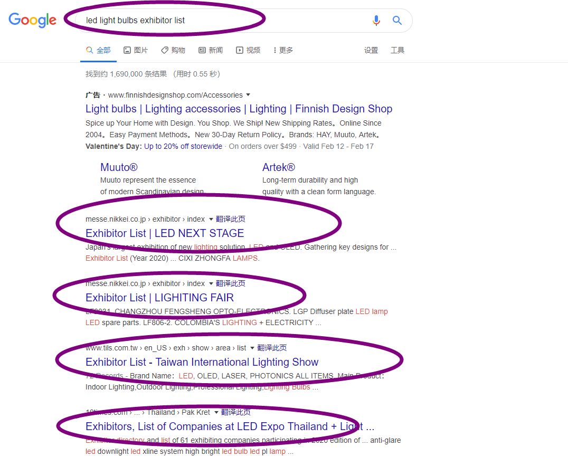568x466 pixels.
Task: Click 翻译此页 for LIGHITING FAIR result
Action: pyautogui.click(x=230, y=283)
